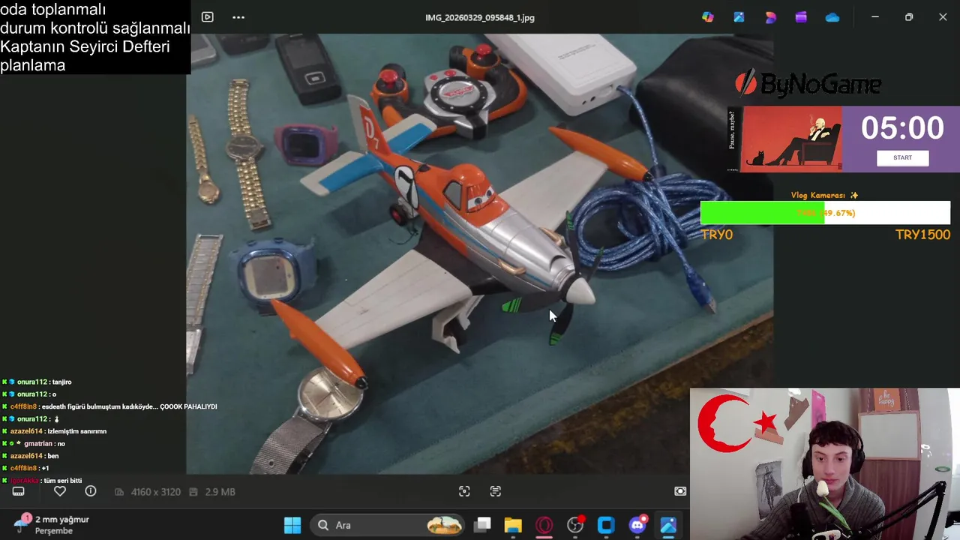Click the ByNoGame logo
The height and width of the screenshot is (540, 960).
(807, 83)
